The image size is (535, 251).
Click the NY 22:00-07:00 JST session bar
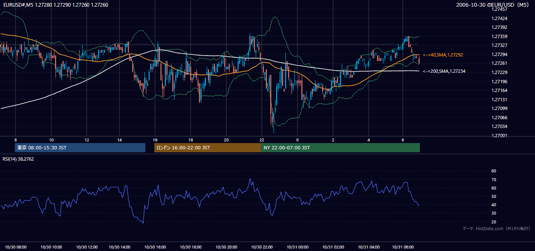pos(340,148)
